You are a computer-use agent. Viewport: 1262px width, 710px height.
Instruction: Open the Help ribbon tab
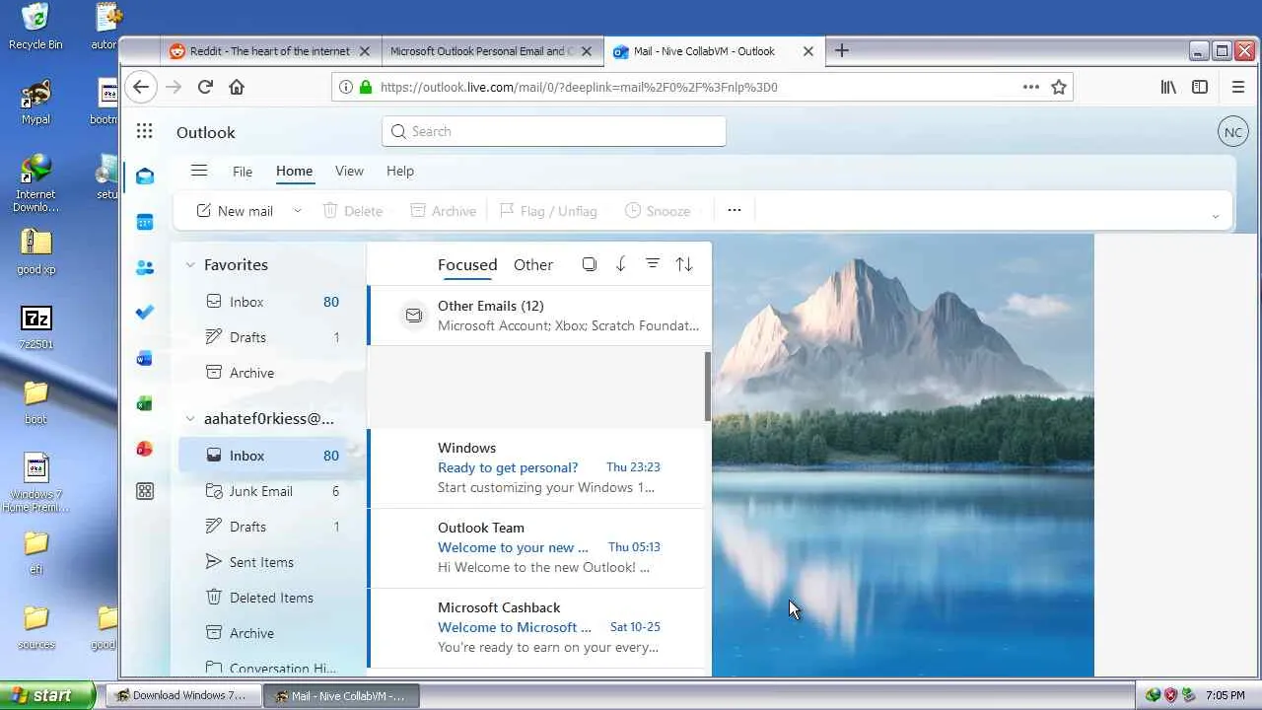pos(400,171)
